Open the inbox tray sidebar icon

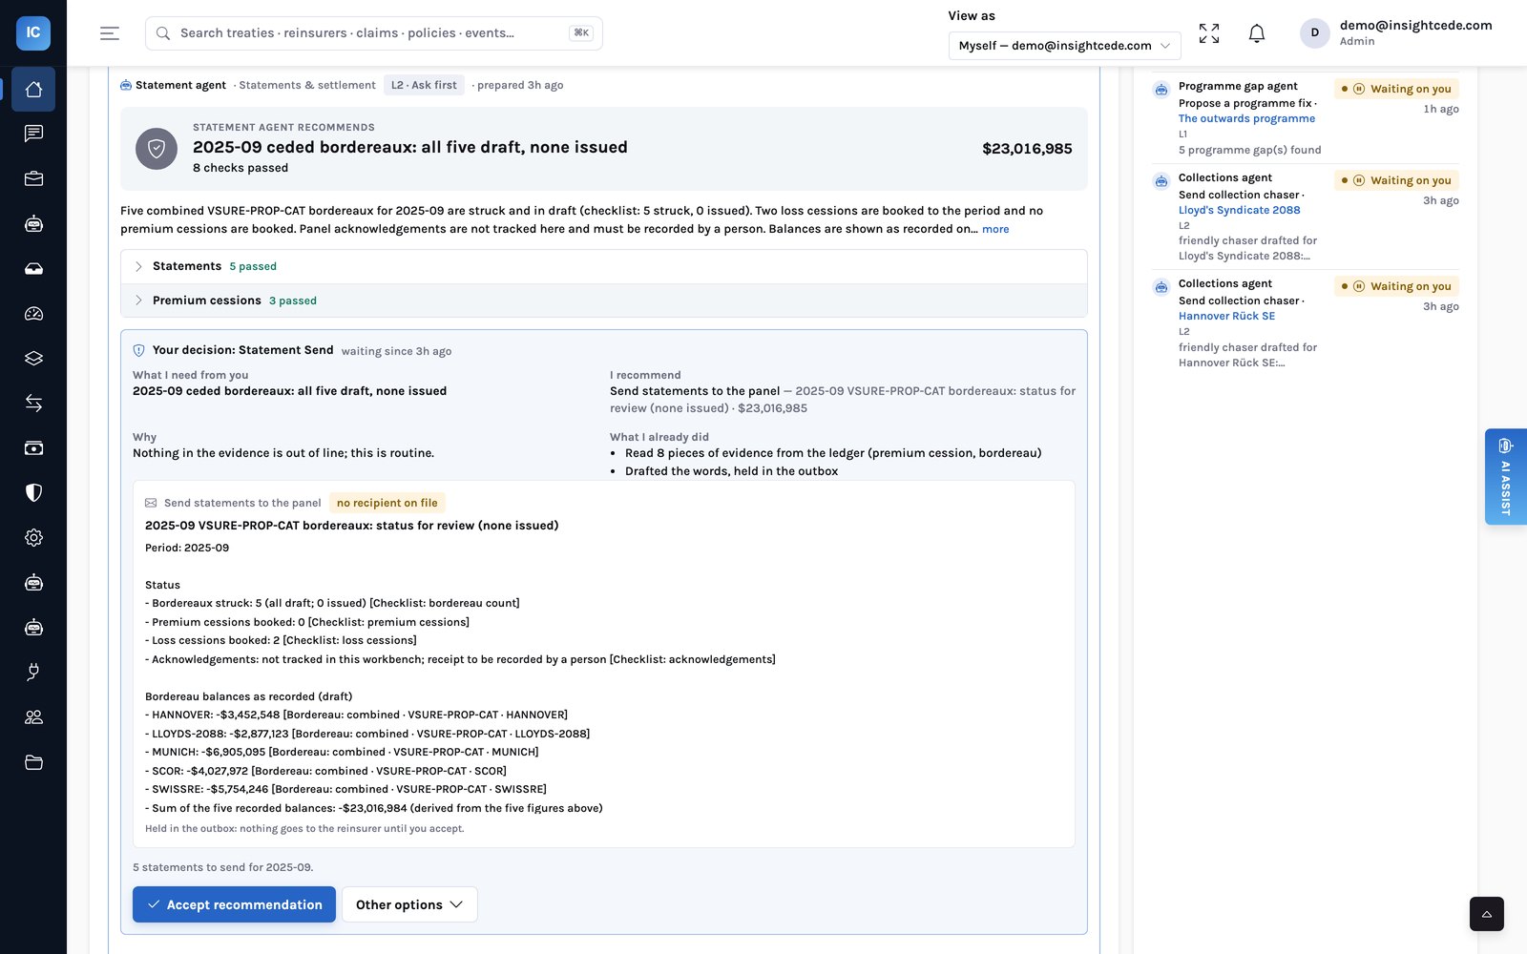33,268
